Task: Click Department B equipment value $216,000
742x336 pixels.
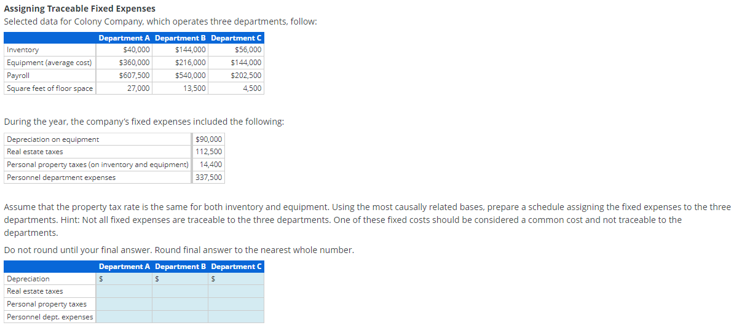Action: click(191, 63)
